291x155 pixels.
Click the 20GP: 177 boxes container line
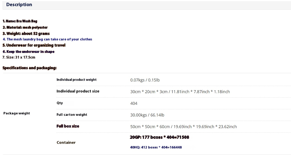pyautogui.click(x=159, y=137)
